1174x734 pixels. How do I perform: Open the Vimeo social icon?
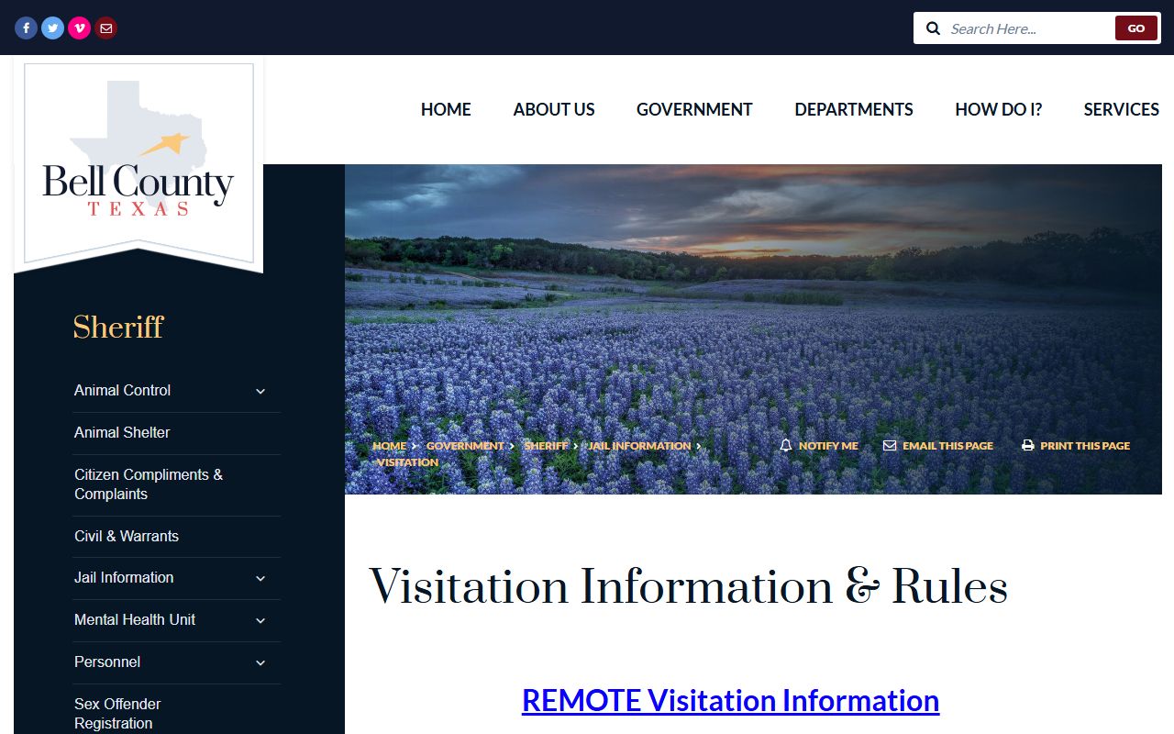pos(80,28)
